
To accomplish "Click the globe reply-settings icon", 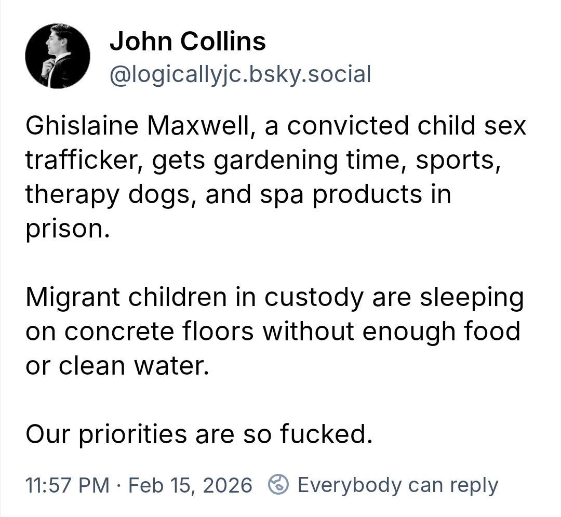I will coord(278,485).
